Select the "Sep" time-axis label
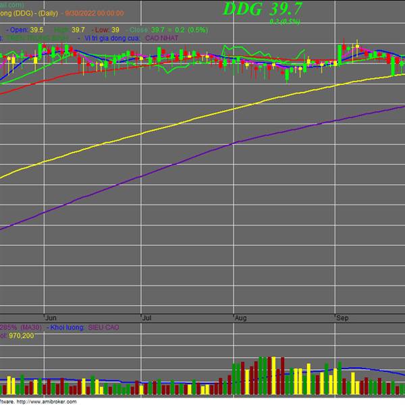The height and width of the screenshot is (405, 405). tap(342, 318)
